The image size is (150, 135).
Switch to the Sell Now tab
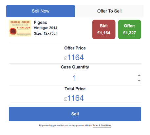tap(41, 11)
